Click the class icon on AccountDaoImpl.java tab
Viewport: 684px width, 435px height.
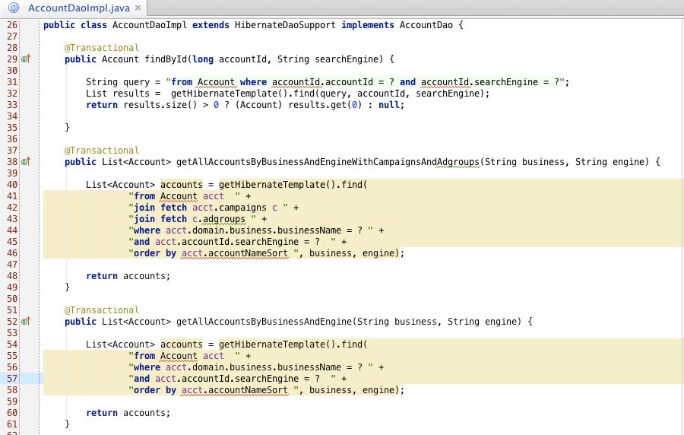(x=14, y=8)
